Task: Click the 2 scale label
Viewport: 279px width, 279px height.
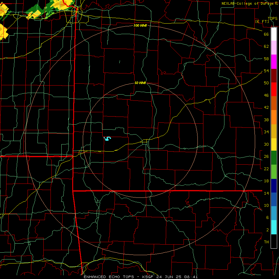Action: click(x=268, y=230)
